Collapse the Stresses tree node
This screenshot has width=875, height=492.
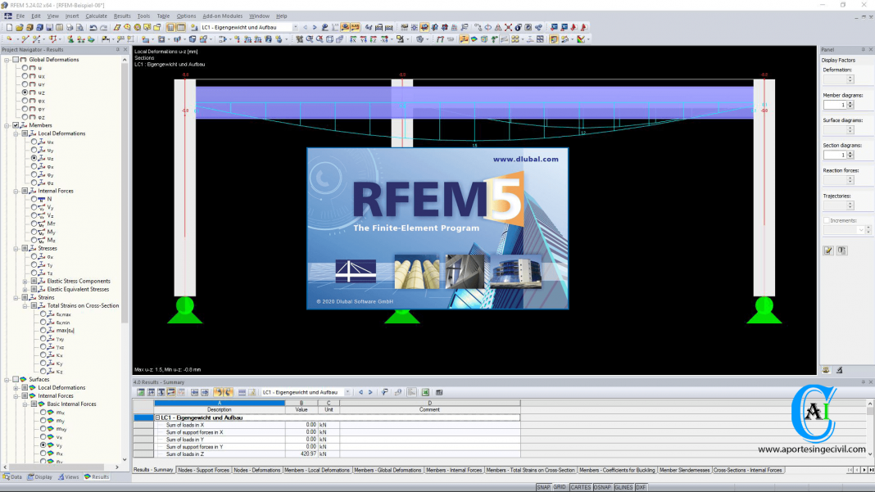(x=16, y=248)
